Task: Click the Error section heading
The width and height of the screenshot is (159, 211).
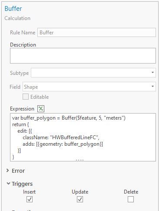Action: (x=18, y=171)
